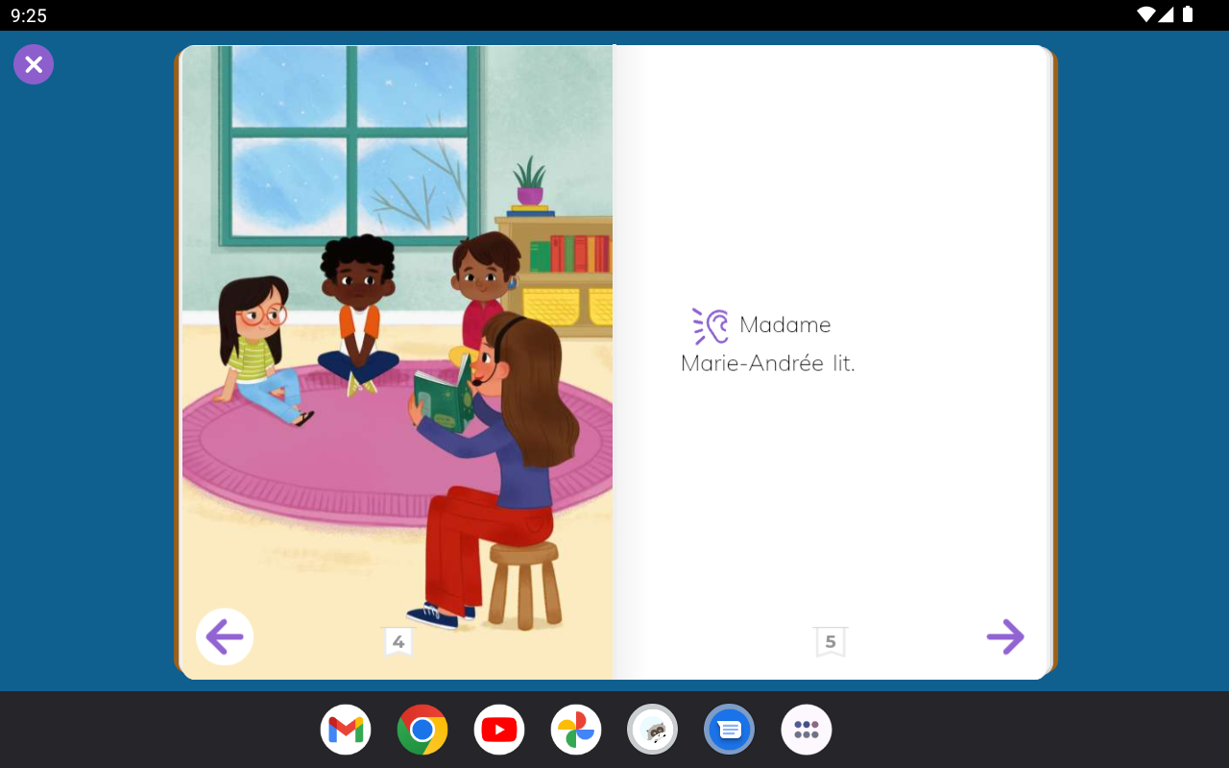
Task: Tap the ear icon to hear narration
Action: tap(711, 326)
